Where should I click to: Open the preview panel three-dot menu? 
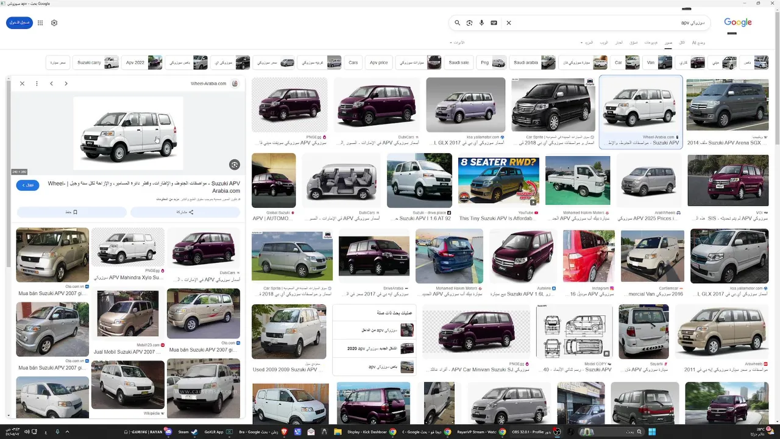37,84
